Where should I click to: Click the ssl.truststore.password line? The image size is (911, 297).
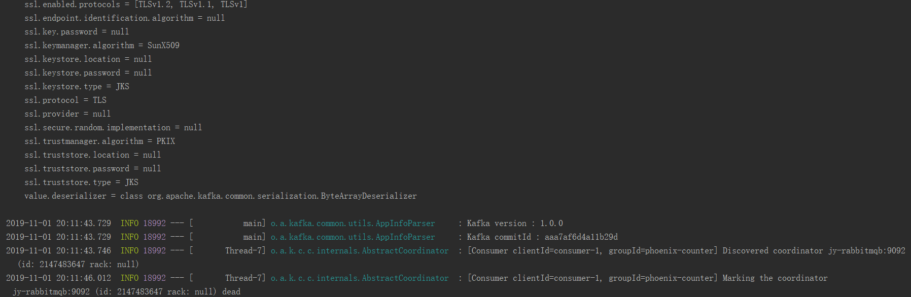(x=93, y=169)
